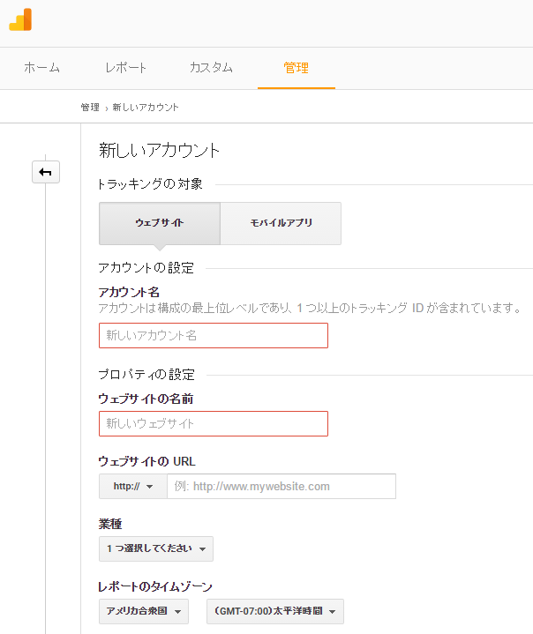Open the http:// protocol dropdown
The image size is (533, 634).
[133, 486]
